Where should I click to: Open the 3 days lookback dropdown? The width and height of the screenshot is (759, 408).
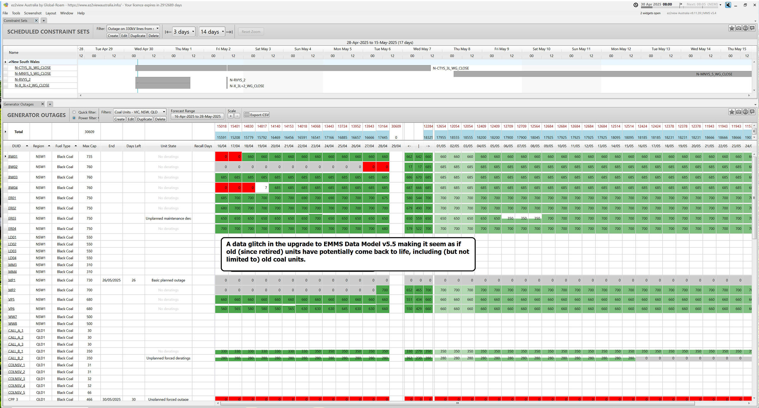coord(184,32)
